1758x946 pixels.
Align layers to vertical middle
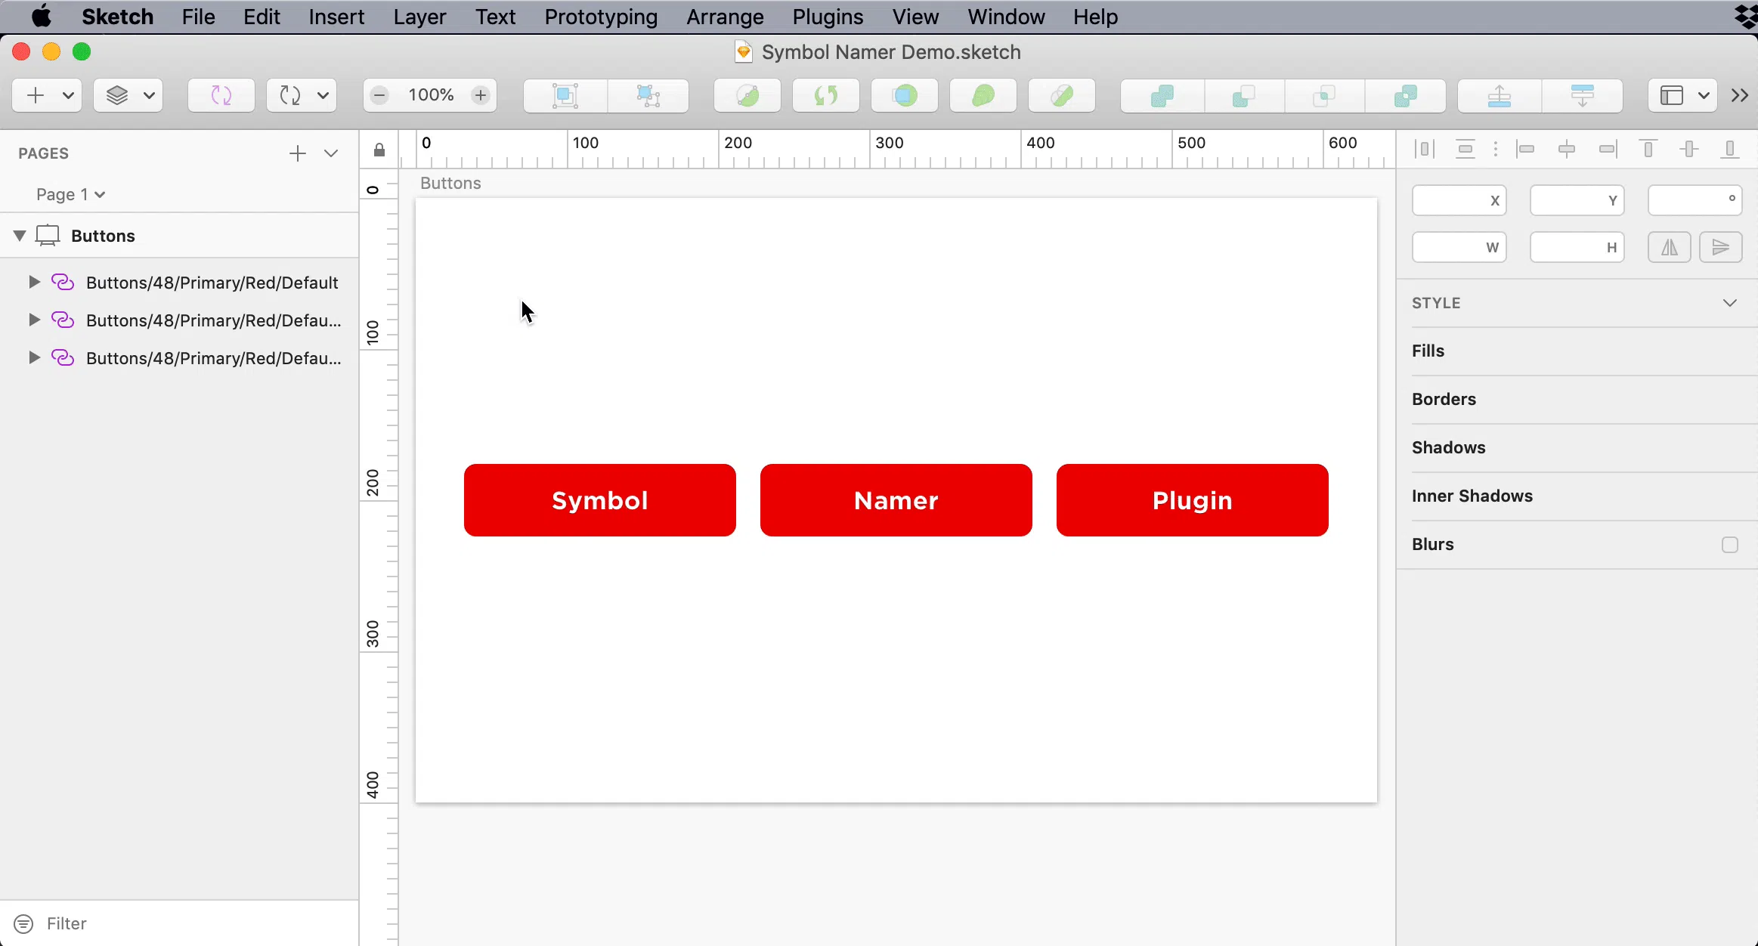(x=1689, y=150)
